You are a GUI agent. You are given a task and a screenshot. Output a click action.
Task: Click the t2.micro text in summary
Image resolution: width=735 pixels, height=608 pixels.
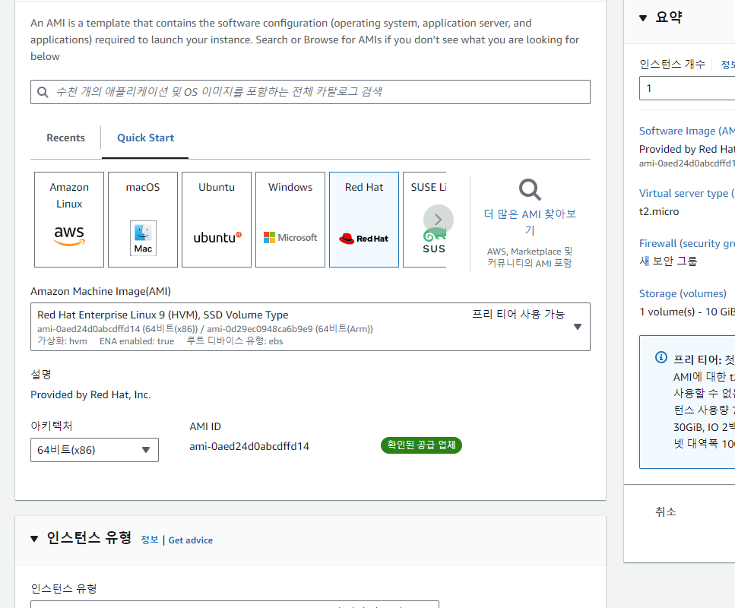659,211
